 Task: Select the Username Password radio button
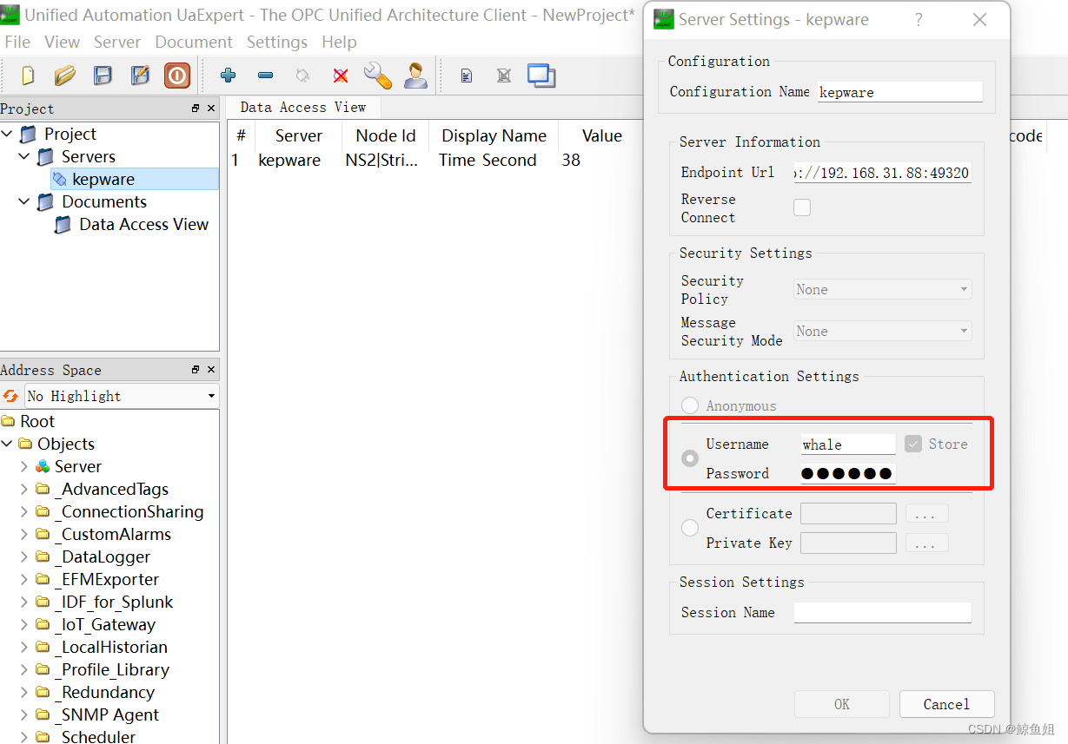690,458
